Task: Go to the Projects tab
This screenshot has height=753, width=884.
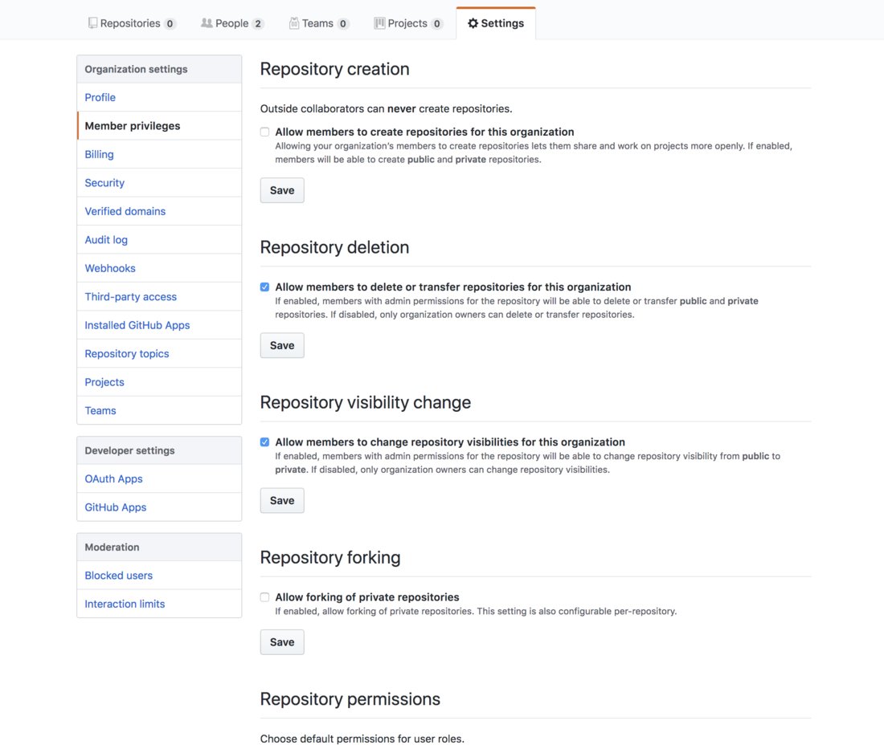Action: pos(408,23)
